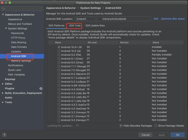Click the Cancel button
The image size is (188, 140).
146,135
